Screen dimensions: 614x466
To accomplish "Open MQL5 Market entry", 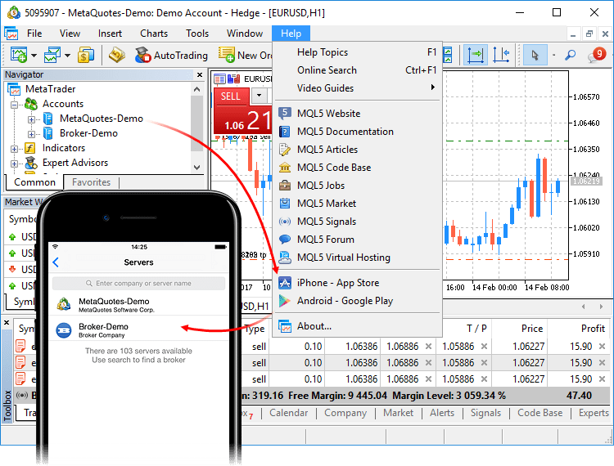I will (x=358, y=204).
